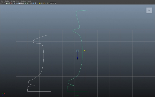Screen dimensions: 155x97
Task: Click the Image Plane icon
Action: [9, 3]
